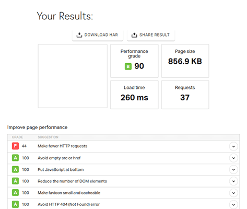
Task: Expand Make favicon small and cacheable
Action: pos(233,193)
